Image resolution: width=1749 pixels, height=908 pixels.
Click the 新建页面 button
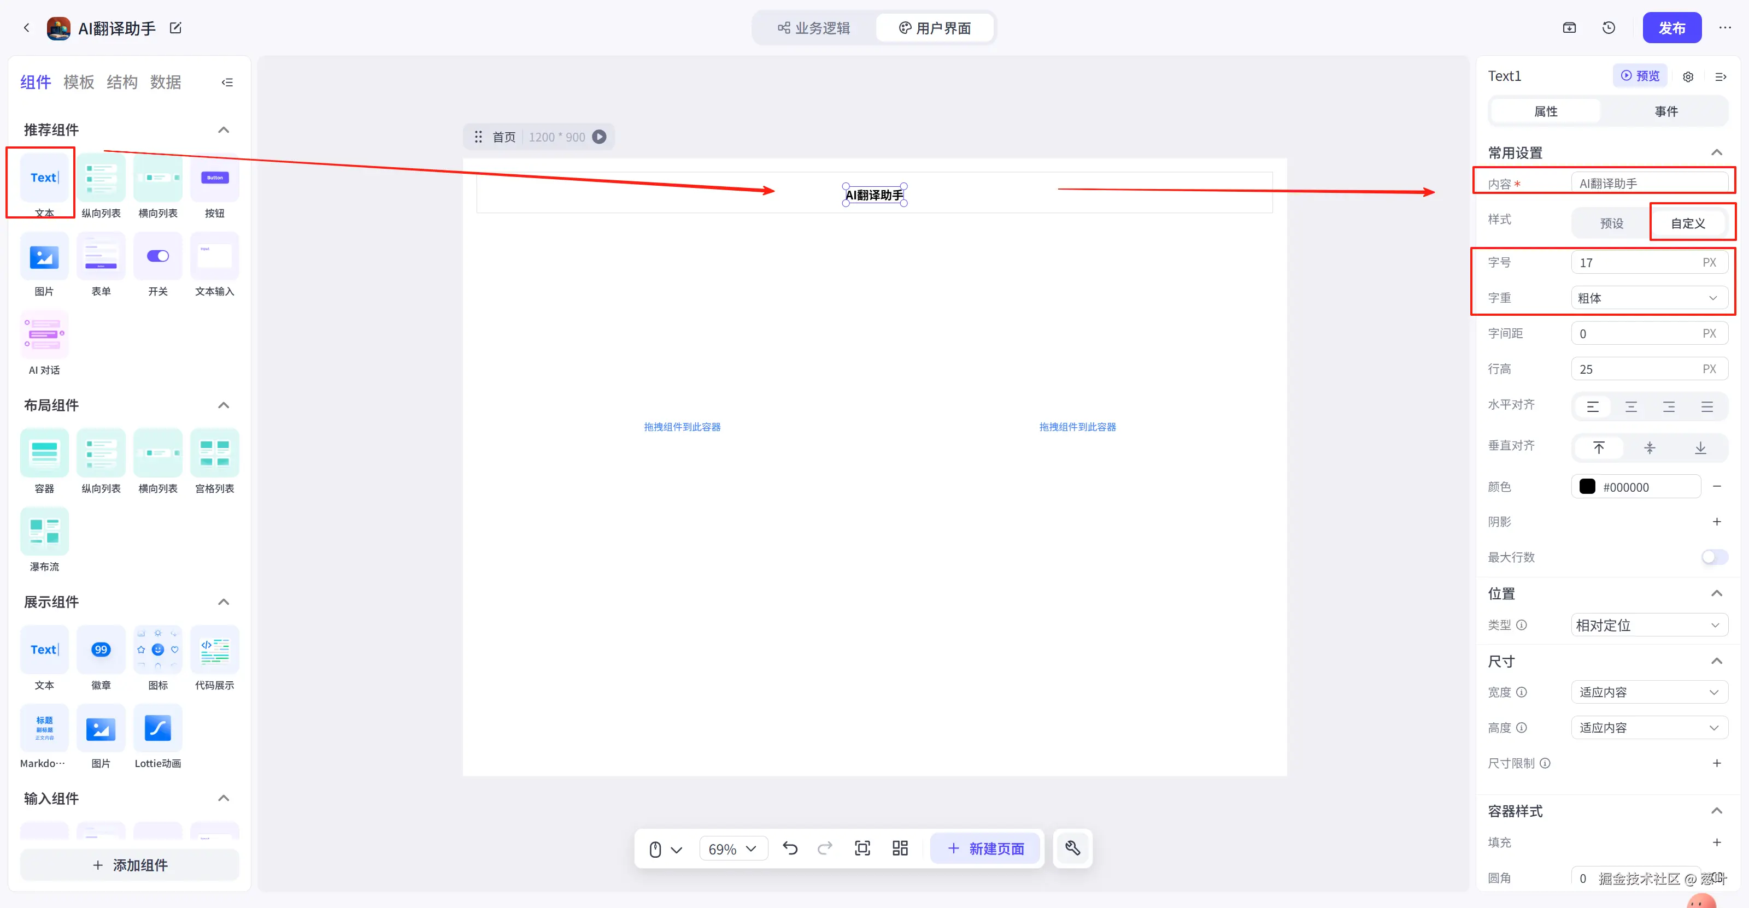click(x=985, y=848)
